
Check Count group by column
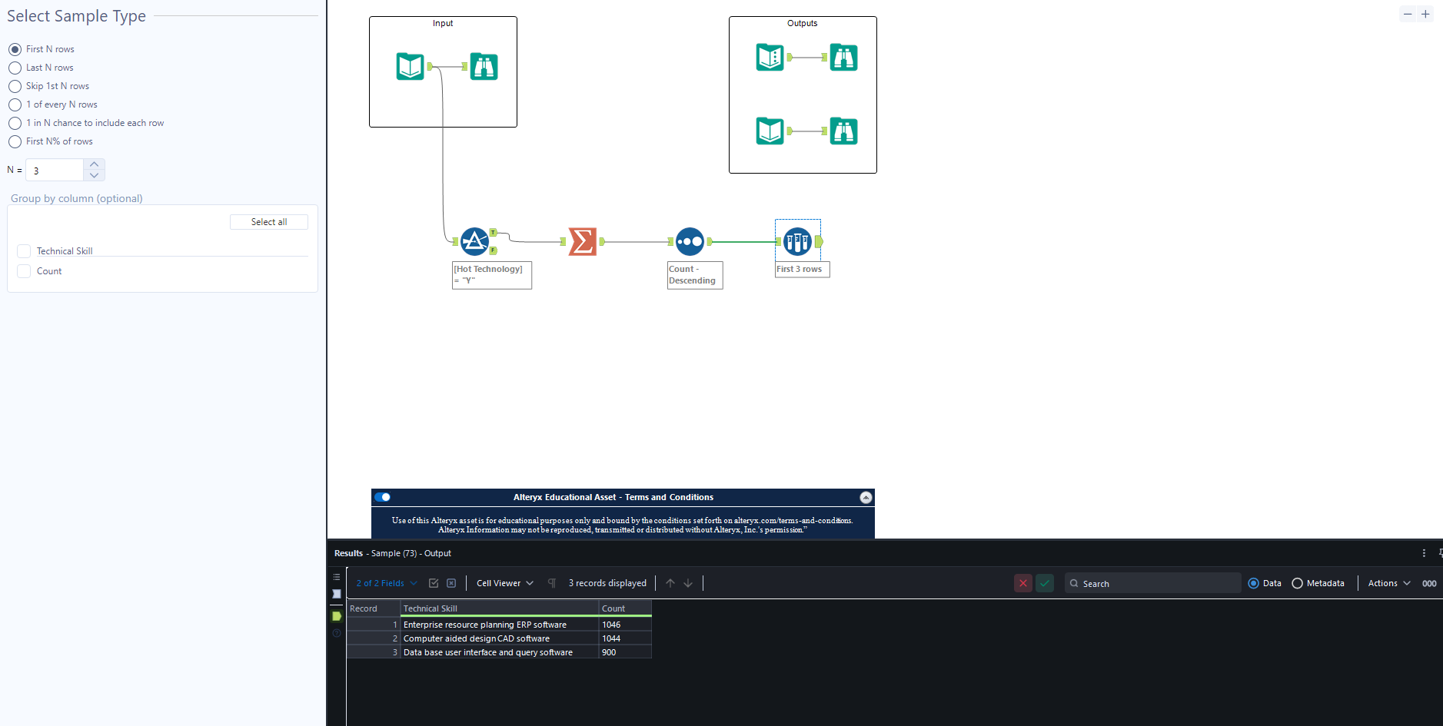pyautogui.click(x=24, y=271)
